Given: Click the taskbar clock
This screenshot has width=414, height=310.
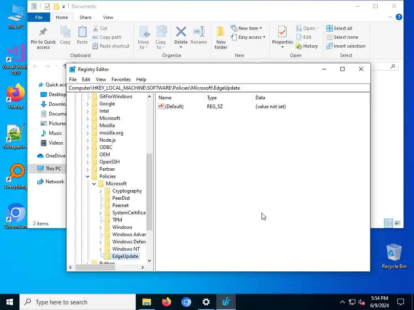Looking at the screenshot, I should pyautogui.click(x=379, y=302).
